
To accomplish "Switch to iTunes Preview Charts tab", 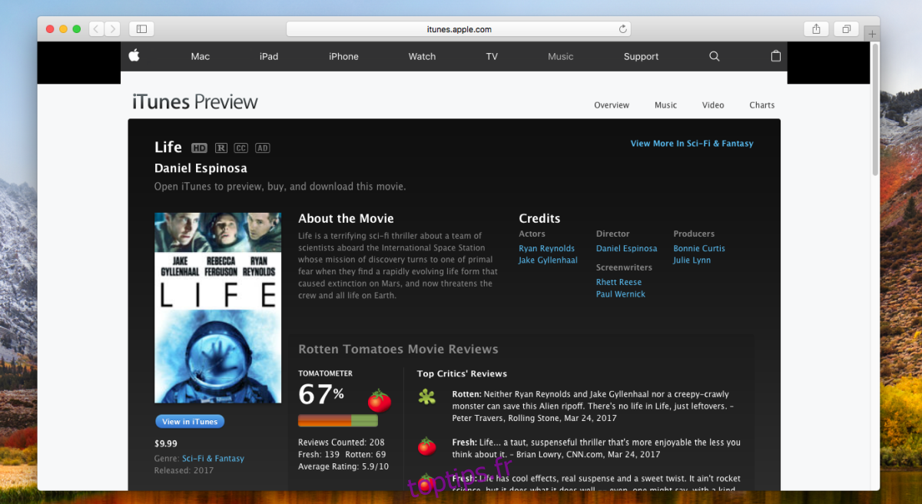I will (x=762, y=105).
